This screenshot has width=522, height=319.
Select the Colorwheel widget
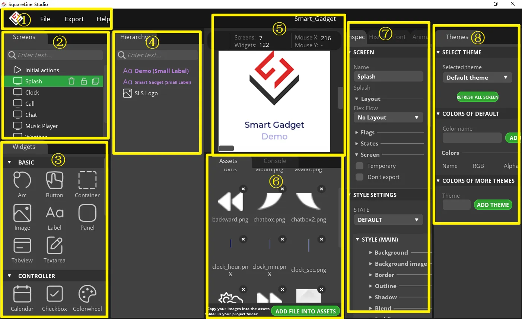[87, 294]
